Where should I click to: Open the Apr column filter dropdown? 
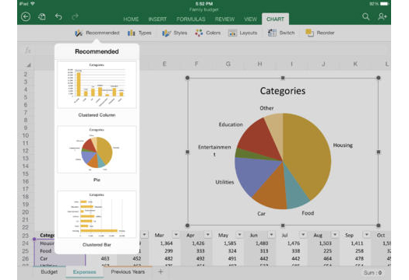[208, 235]
